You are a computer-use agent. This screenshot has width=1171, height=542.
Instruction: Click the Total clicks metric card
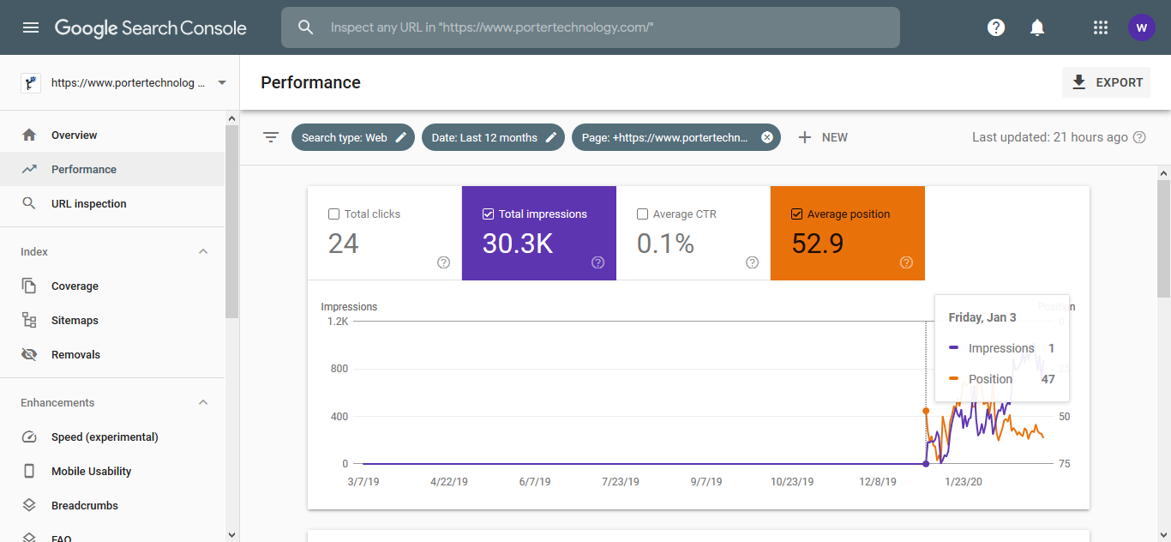click(385, 233)
